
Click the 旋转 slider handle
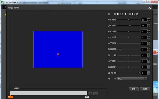(129, 55)
